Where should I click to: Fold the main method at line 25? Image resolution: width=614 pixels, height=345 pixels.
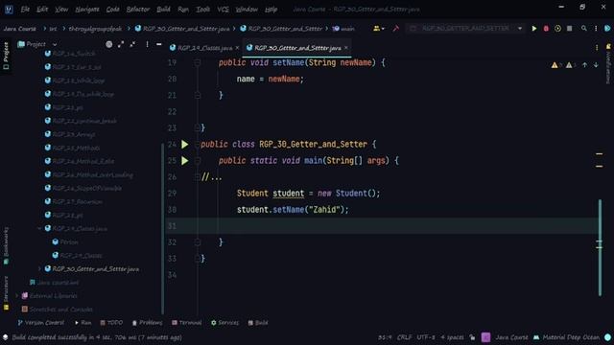(198, 161)
